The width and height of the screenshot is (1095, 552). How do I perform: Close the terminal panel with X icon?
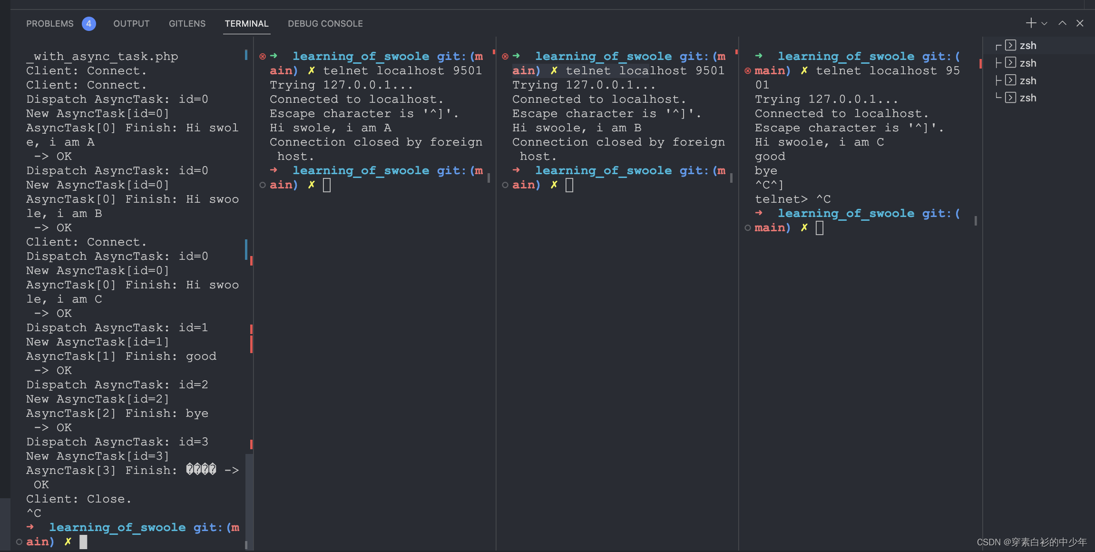(x=1080, y=23)
